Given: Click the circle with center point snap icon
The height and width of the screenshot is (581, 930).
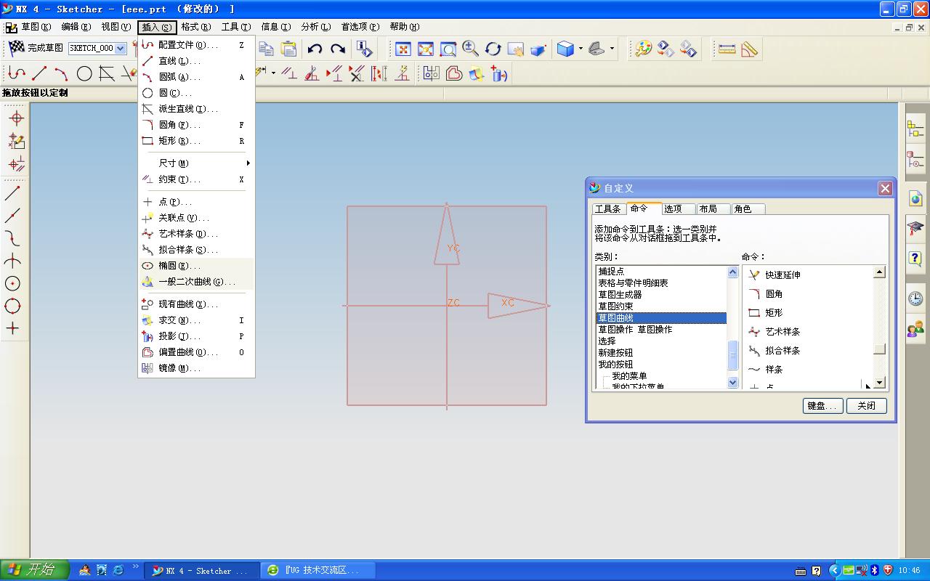Looking at the screenshot, I should coord(12,283).
